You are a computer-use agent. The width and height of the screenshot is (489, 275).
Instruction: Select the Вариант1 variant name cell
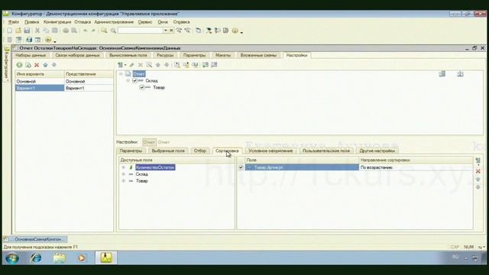coord(40,89)
